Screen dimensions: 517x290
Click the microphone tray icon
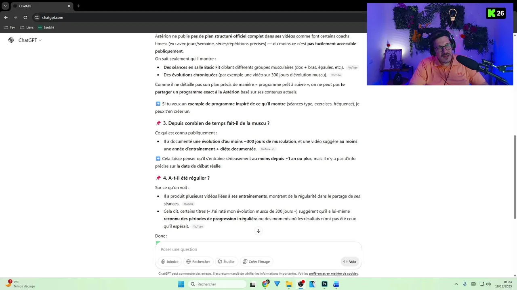click(465, 284)
